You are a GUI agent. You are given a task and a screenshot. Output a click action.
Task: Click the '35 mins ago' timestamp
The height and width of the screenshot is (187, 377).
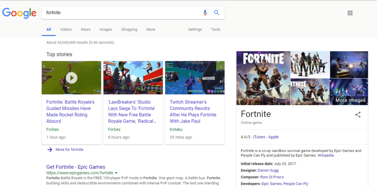[x=181, y=137]
